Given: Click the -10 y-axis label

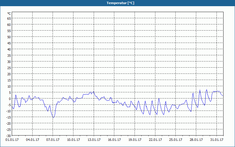Looking at the screenshot, I should pyautogui.click(x=9, y=111).
